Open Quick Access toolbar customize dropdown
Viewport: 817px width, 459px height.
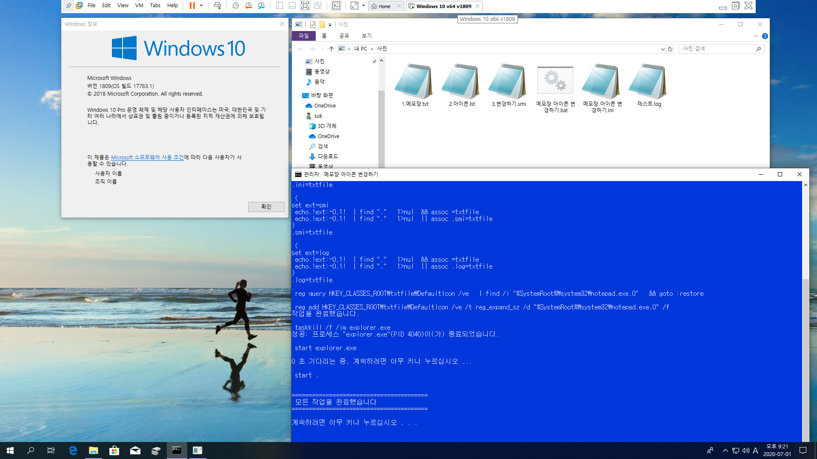coord(330,25)
